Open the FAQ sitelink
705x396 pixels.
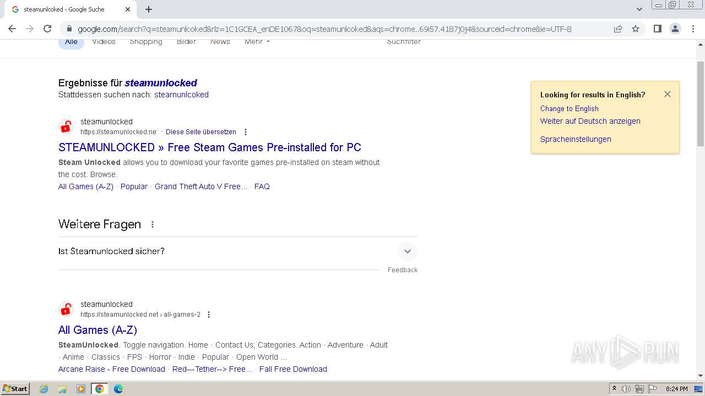[x=262, y=186]
